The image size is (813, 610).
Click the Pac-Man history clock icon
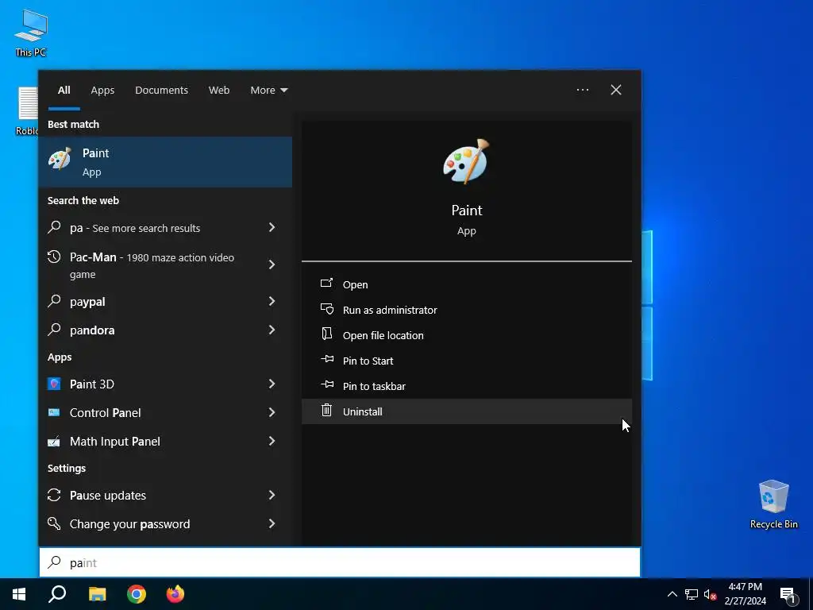coord(54,257)
